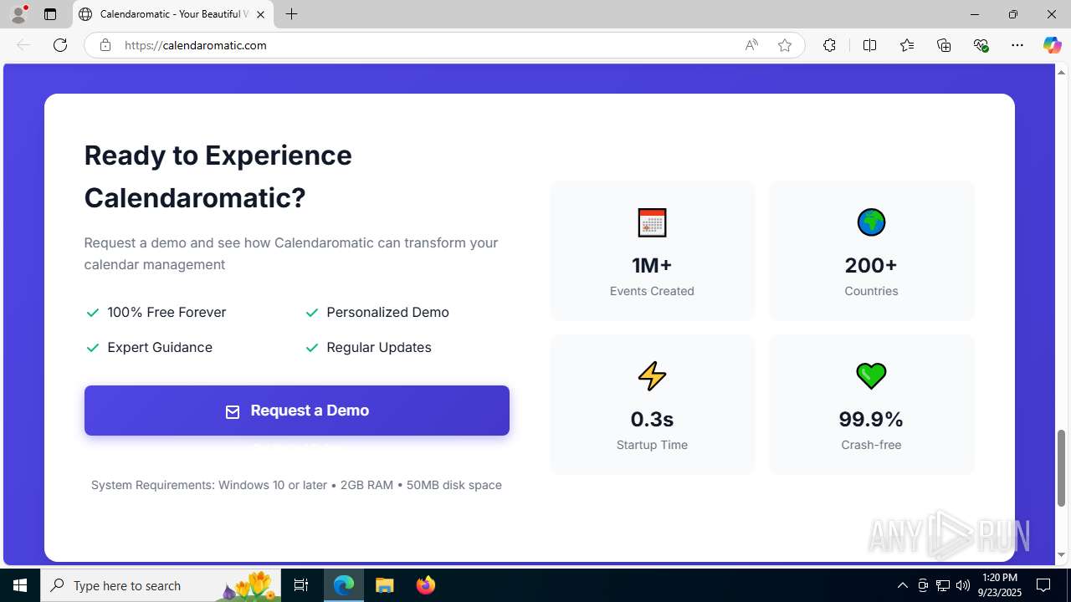Show hidden system tray icons
Screen dimensions: 1071x602
tap(902, 585)
